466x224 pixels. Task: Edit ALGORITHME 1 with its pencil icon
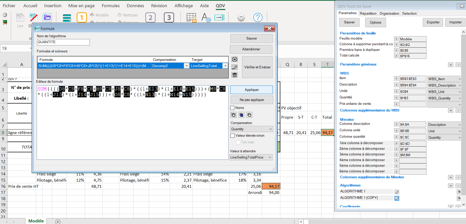397,192
